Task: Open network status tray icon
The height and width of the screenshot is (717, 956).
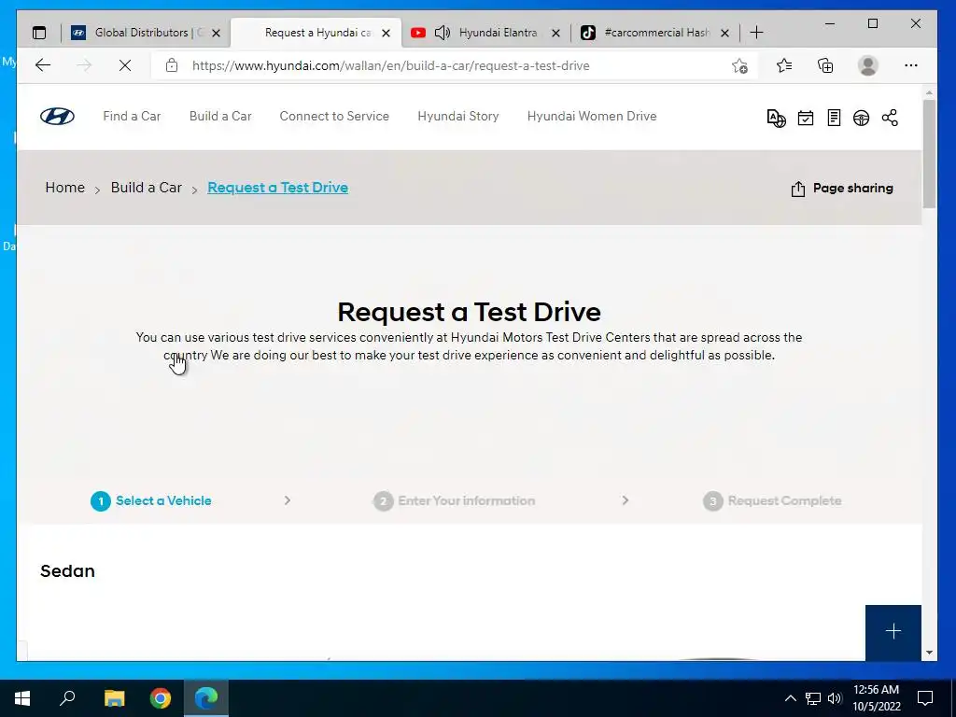Action: [813, 698]
